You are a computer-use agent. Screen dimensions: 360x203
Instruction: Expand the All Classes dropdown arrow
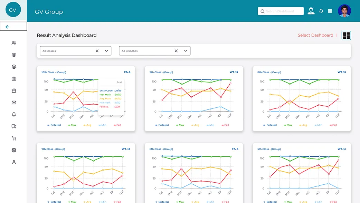pyautogui.click(x=106, y=51)
